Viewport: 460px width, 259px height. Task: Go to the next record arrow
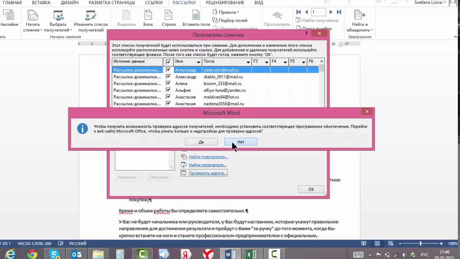pos(331,12)
